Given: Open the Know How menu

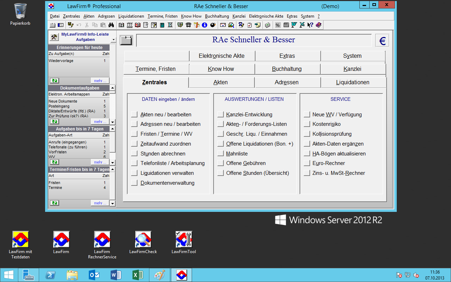Looking at the screenshot, I should pyautogui.click(x=191, y=16).
